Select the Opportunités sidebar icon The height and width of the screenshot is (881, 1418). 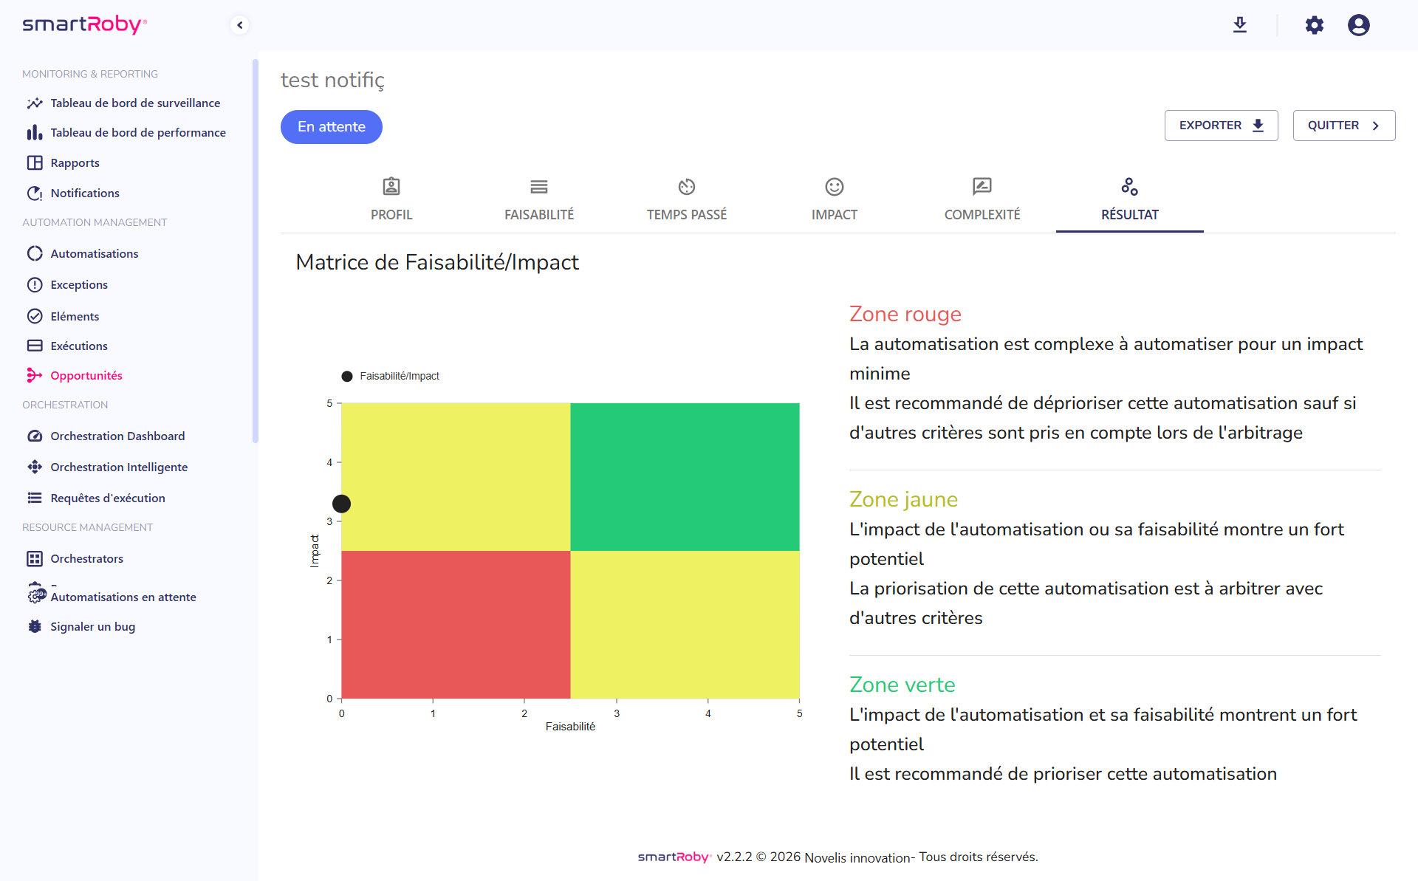(35, 375)
